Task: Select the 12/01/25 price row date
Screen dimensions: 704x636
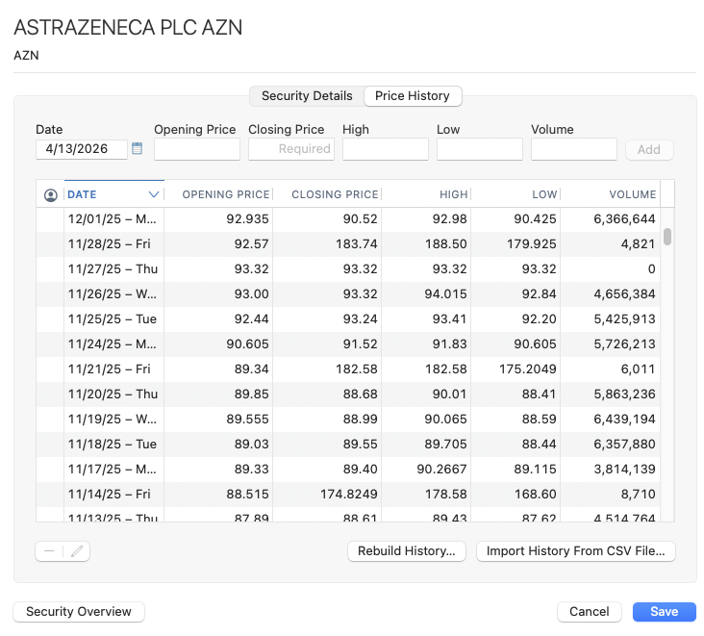Action: pyautogui.click(x=113, y=218)
